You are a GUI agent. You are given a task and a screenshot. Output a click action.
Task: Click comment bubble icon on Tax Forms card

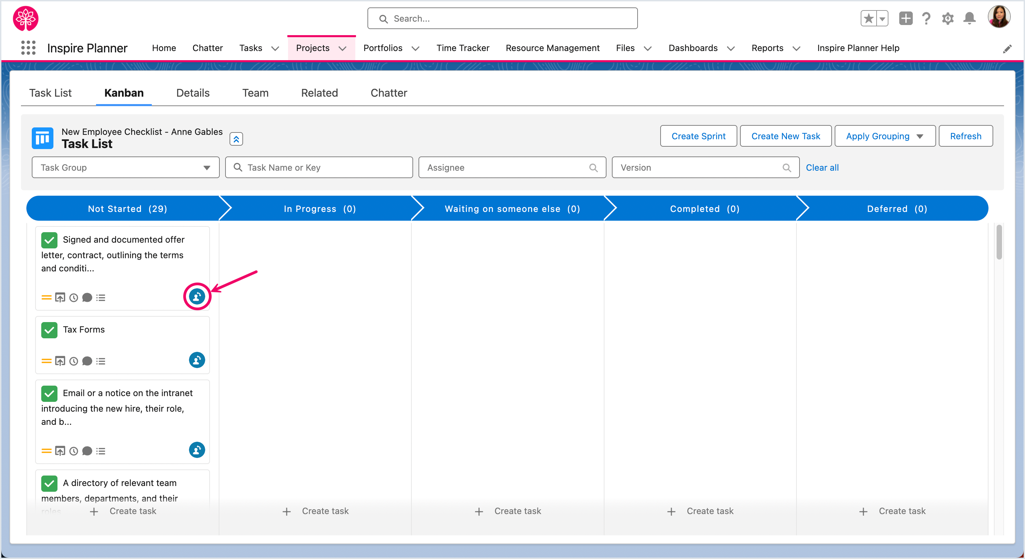click(x=87, y=361)
